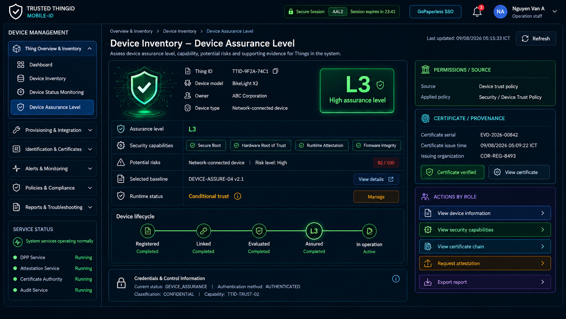Open Request attestation action
The image size is (566, 319).
(x=485, y=263)
